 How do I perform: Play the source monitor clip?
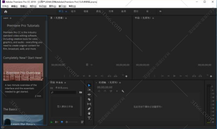pos(90,76)
